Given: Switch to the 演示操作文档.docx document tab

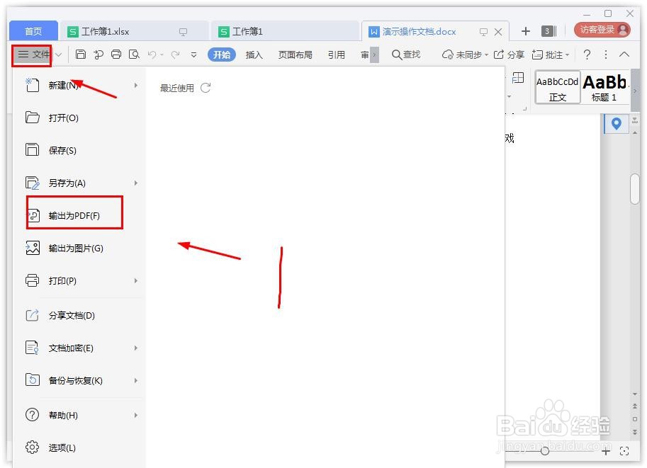Looking at the screenshot, I should coord(418,31).
